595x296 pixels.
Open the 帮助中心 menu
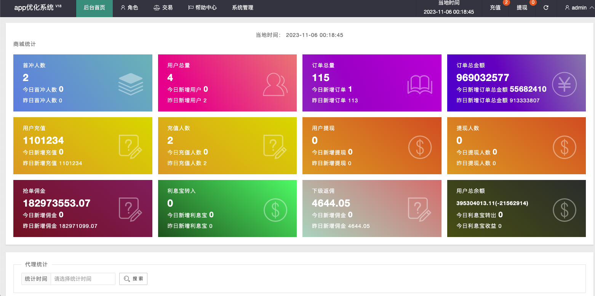(202, 8)
